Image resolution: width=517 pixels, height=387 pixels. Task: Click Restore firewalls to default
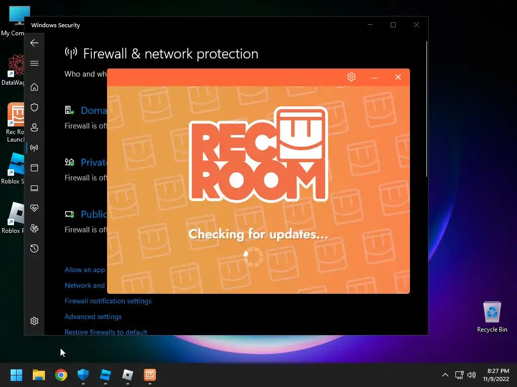pos(106,332)
